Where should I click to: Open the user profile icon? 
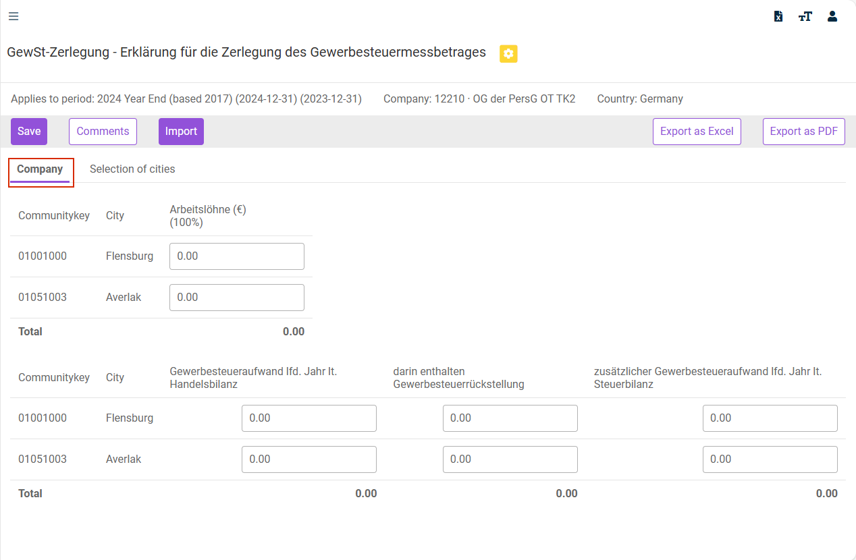click(832, 16)
